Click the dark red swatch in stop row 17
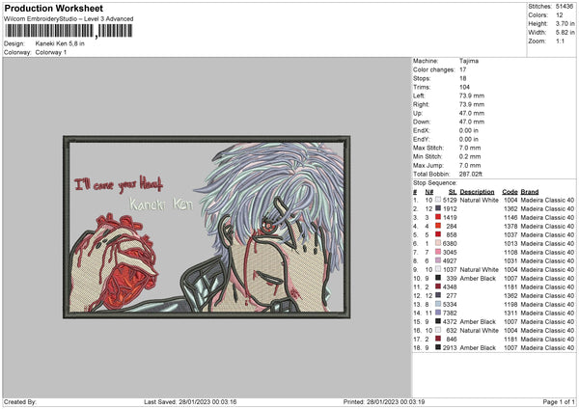Screen dimensions: 579x409 pyautogui.click(x=438, y=339)
